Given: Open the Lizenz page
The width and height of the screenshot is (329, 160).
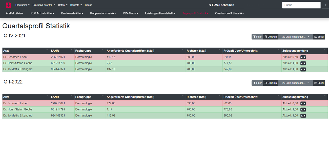Looking at the screenshot, I should point(88,5).
